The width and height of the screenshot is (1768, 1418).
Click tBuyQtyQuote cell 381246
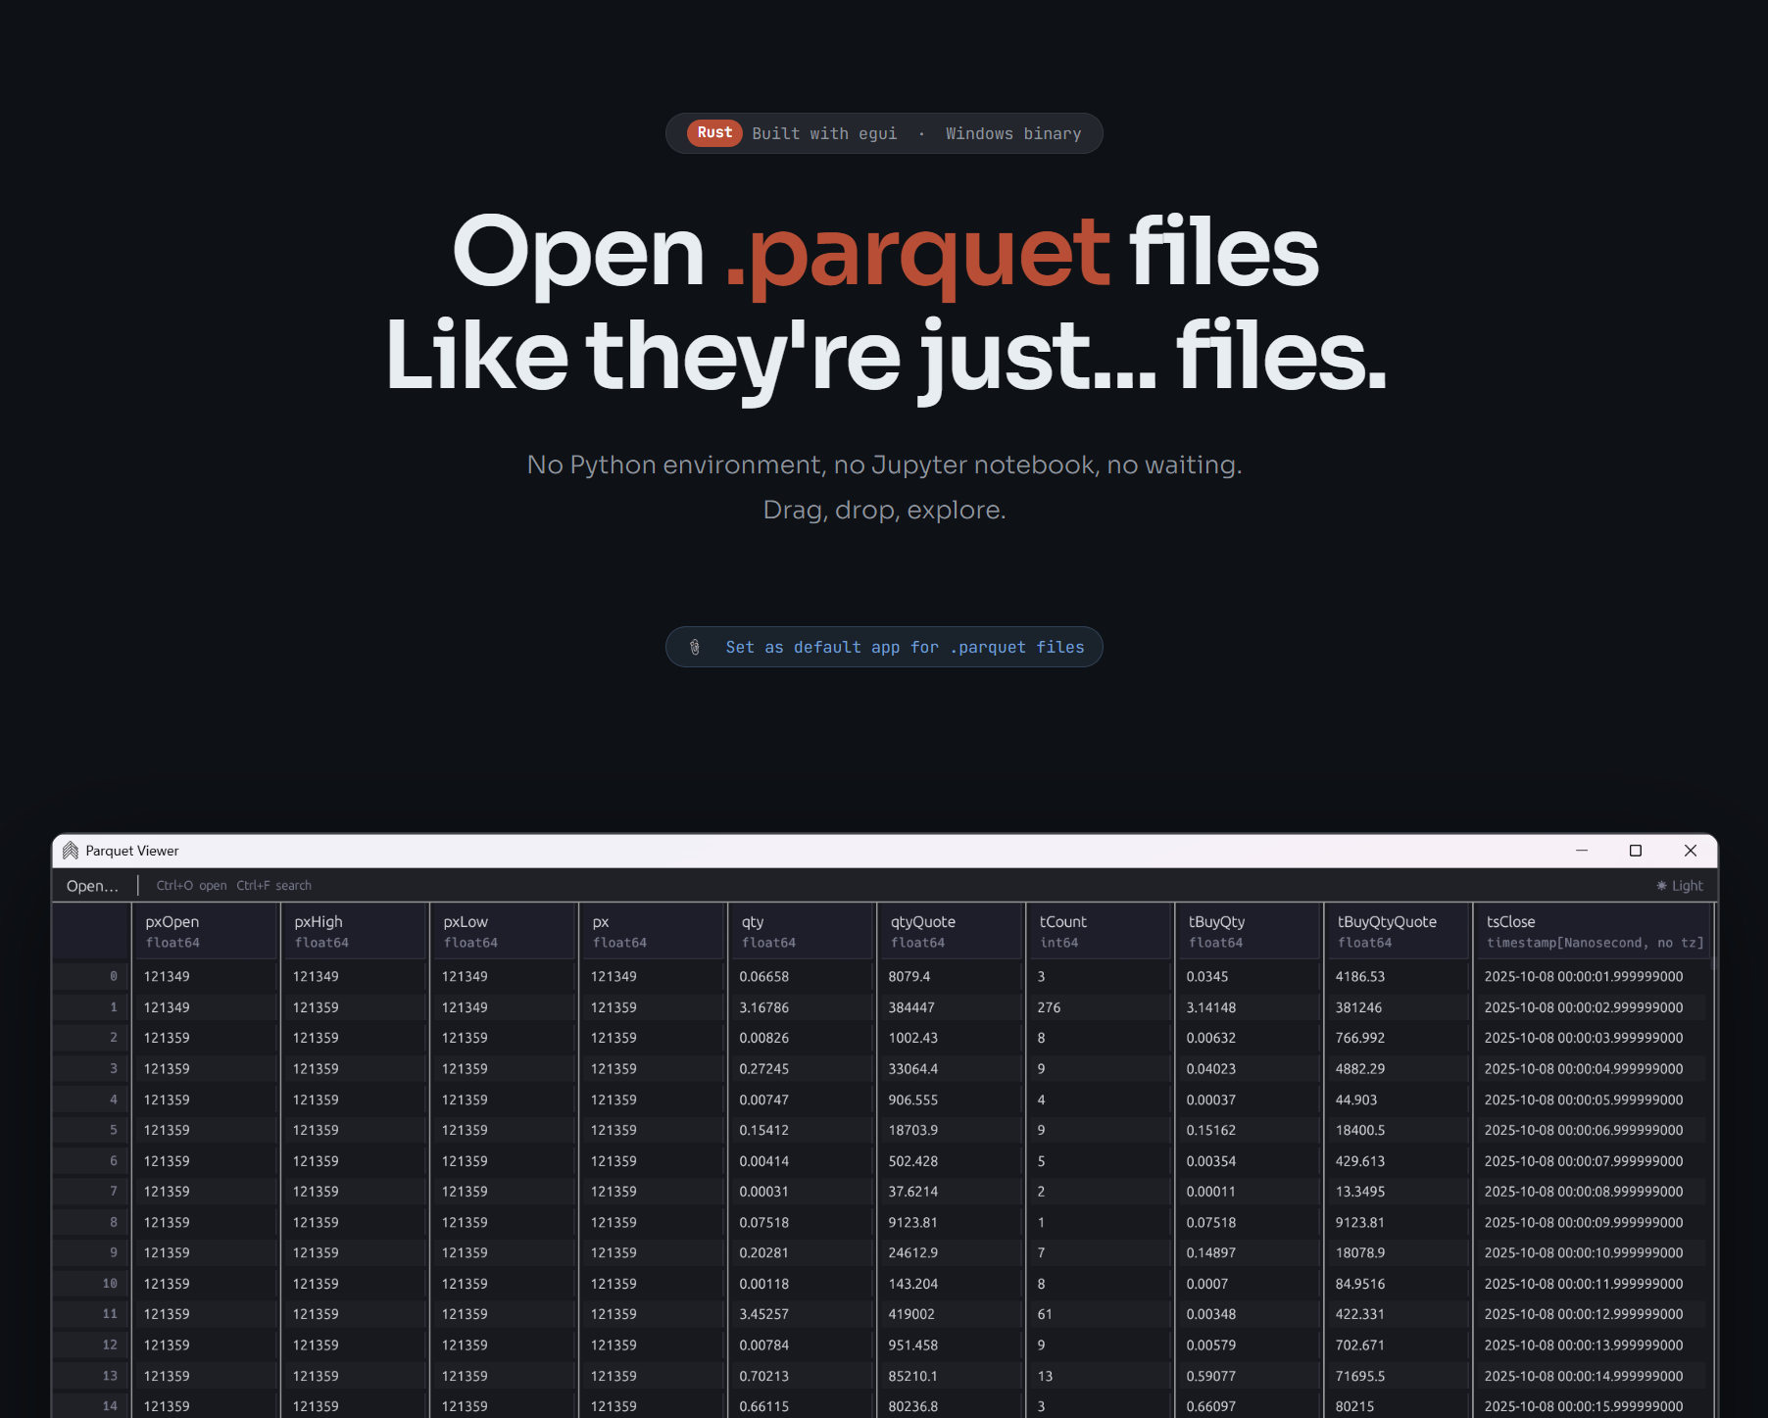coord(1358,1007)
